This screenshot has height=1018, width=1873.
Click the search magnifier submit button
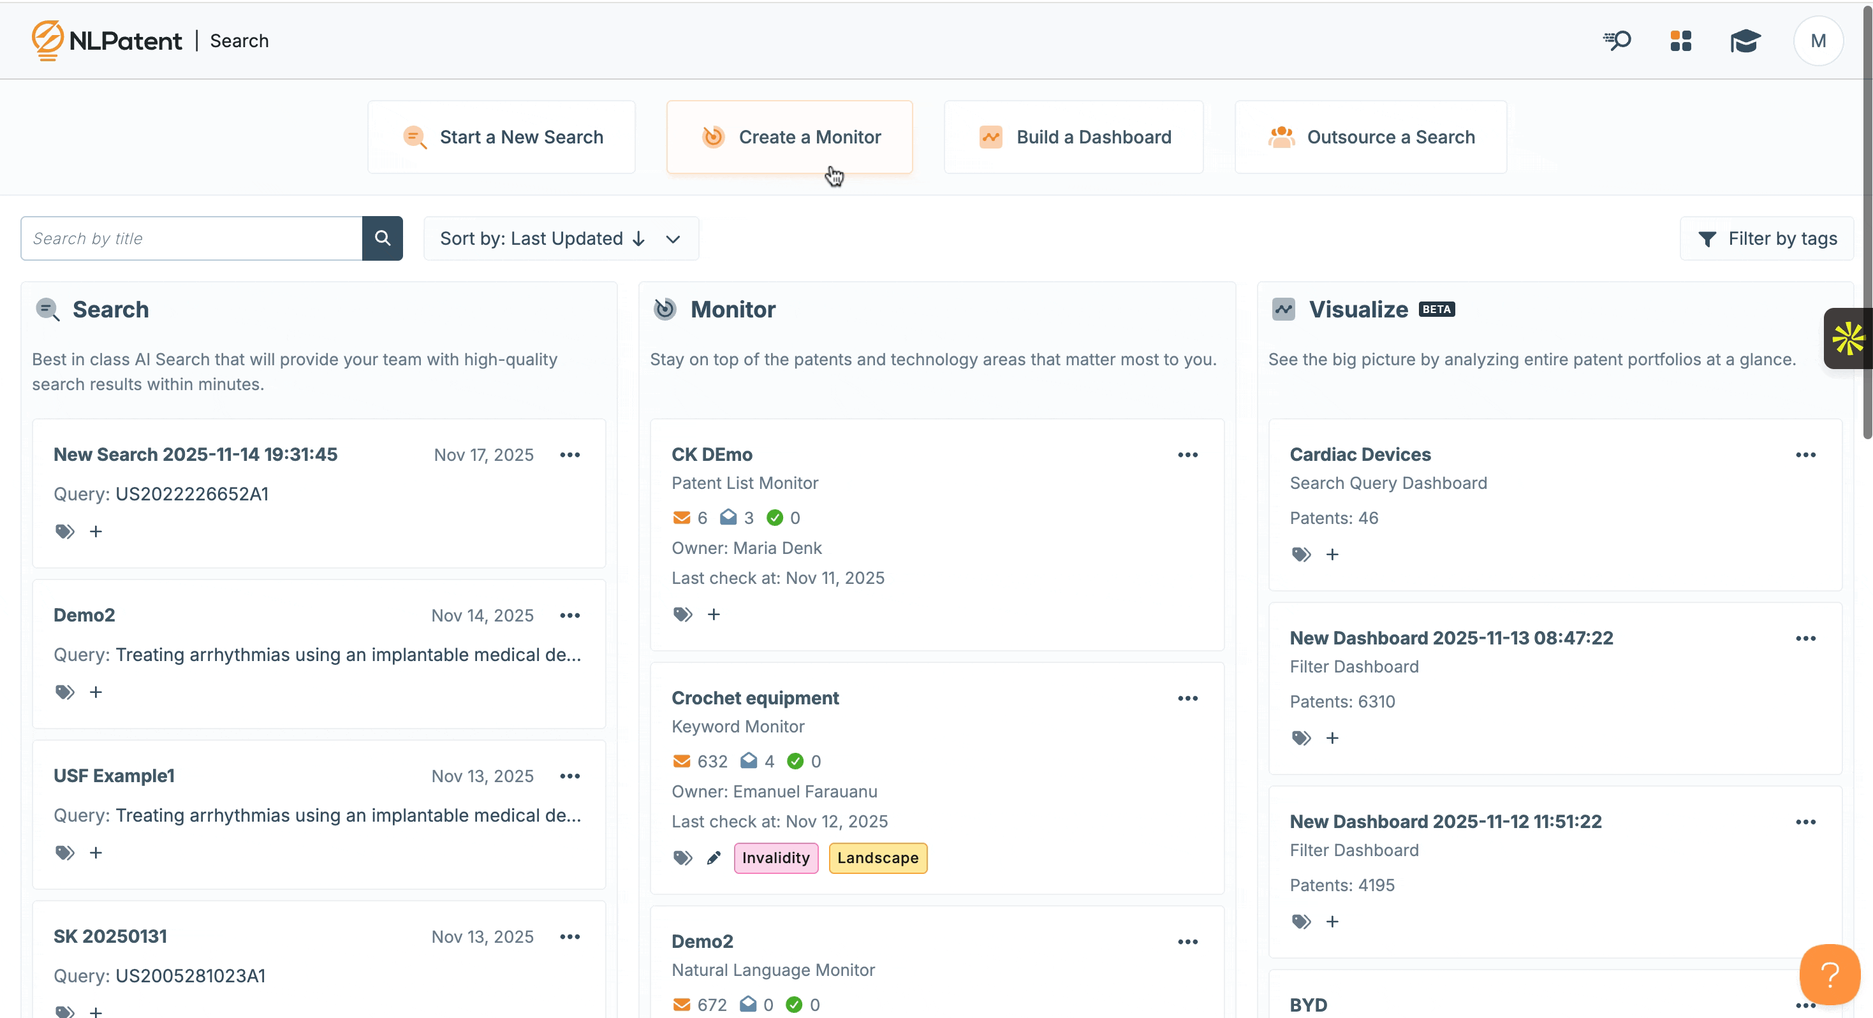[383, 238]
